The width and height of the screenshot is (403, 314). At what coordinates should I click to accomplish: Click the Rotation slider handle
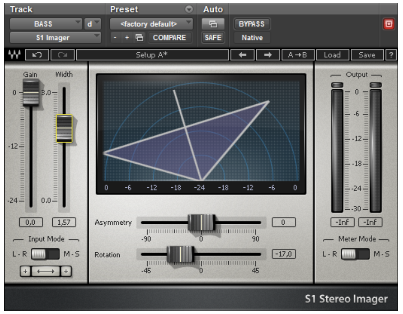(x=180, y=254)
